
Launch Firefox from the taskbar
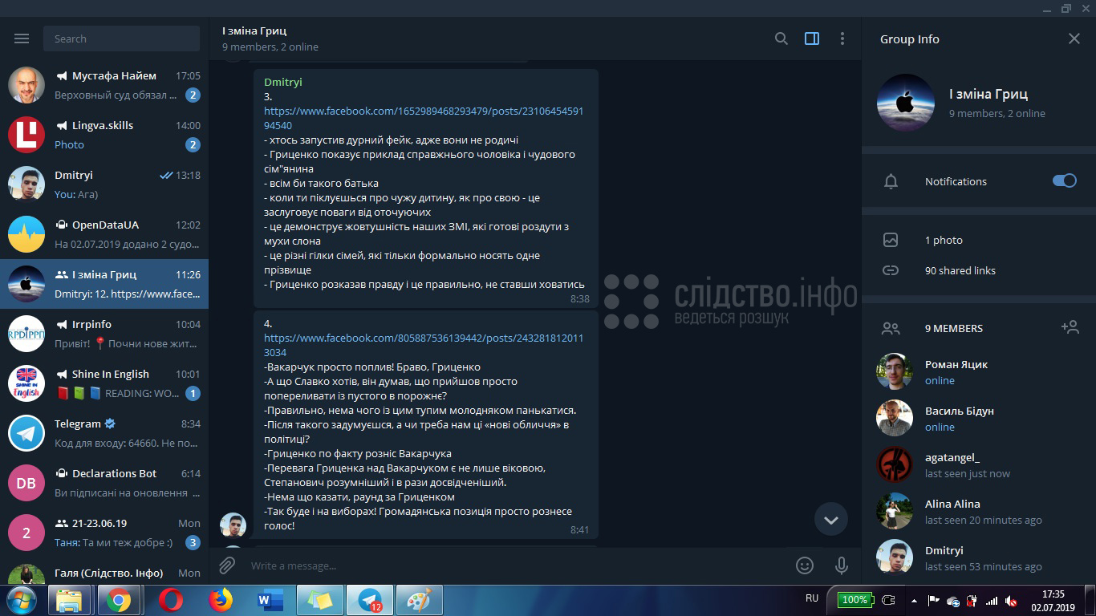point(220,600)
